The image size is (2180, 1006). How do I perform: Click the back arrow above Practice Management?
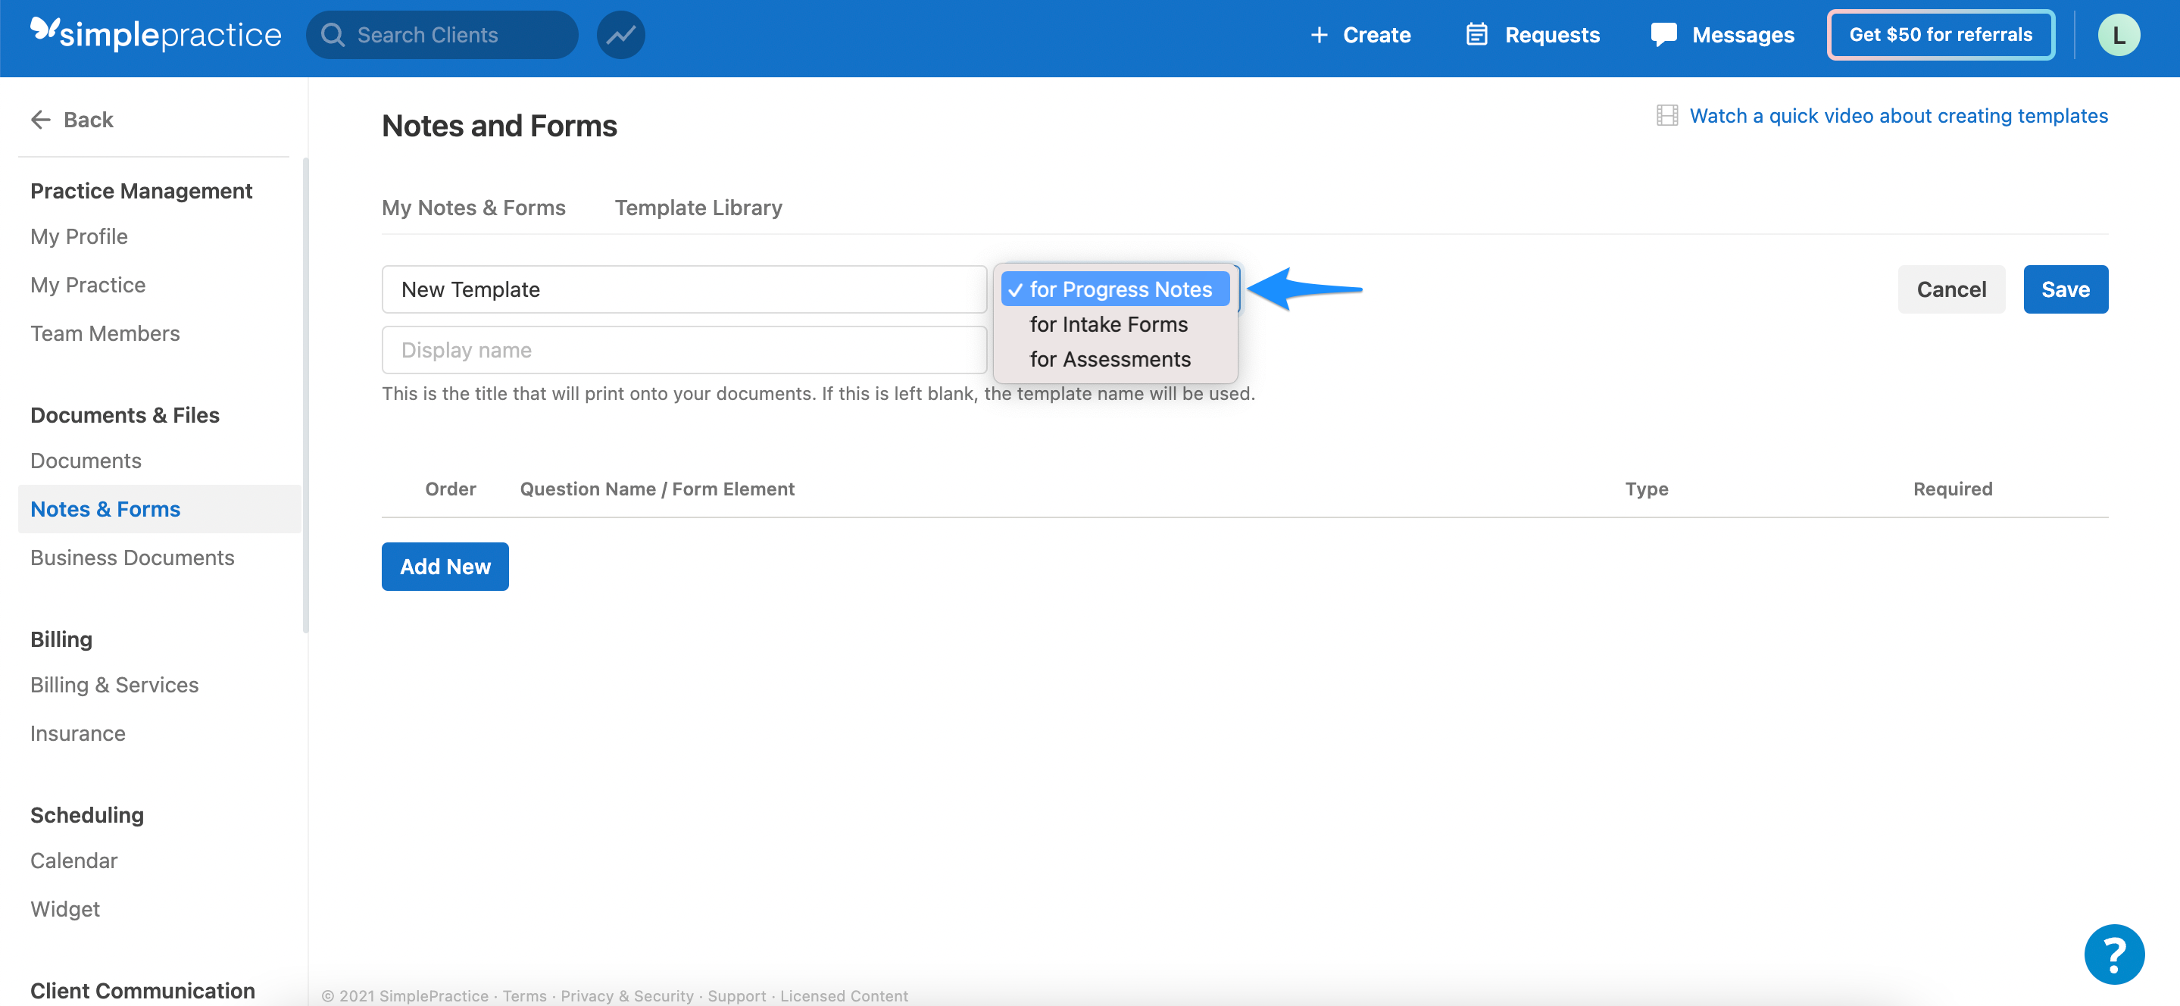[x=40, y=119]
